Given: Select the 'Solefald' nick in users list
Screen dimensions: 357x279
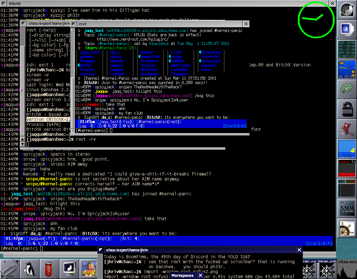Looking at the screenshot, I should [x=210, y=56].
